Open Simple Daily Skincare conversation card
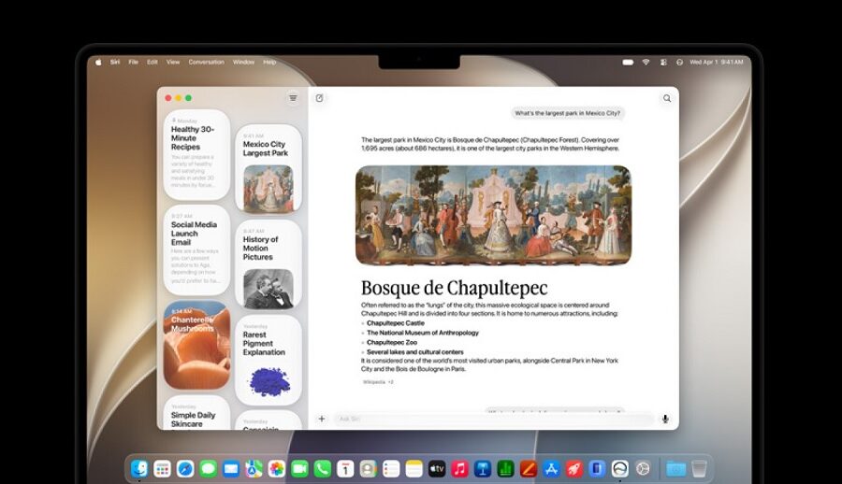 pyautogui.click(x=197, y=413)
